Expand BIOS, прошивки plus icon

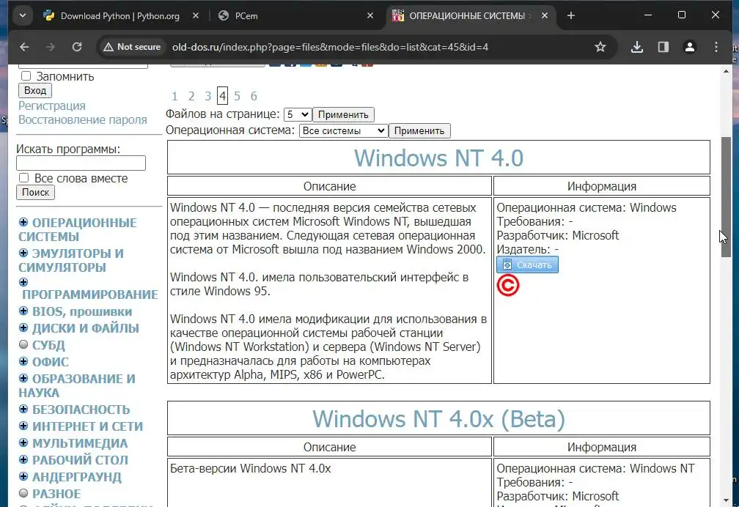[x=23, y=311]
